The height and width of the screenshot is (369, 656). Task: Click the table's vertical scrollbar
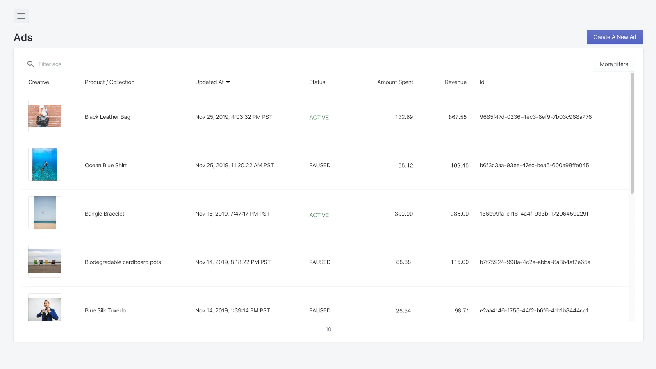[x=632, y=133]
